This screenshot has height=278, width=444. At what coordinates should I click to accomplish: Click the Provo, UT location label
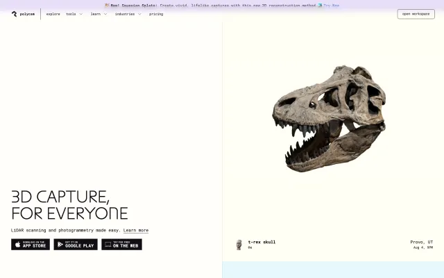421,242
